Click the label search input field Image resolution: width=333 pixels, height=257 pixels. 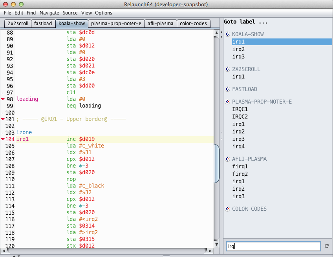[273, 246]
